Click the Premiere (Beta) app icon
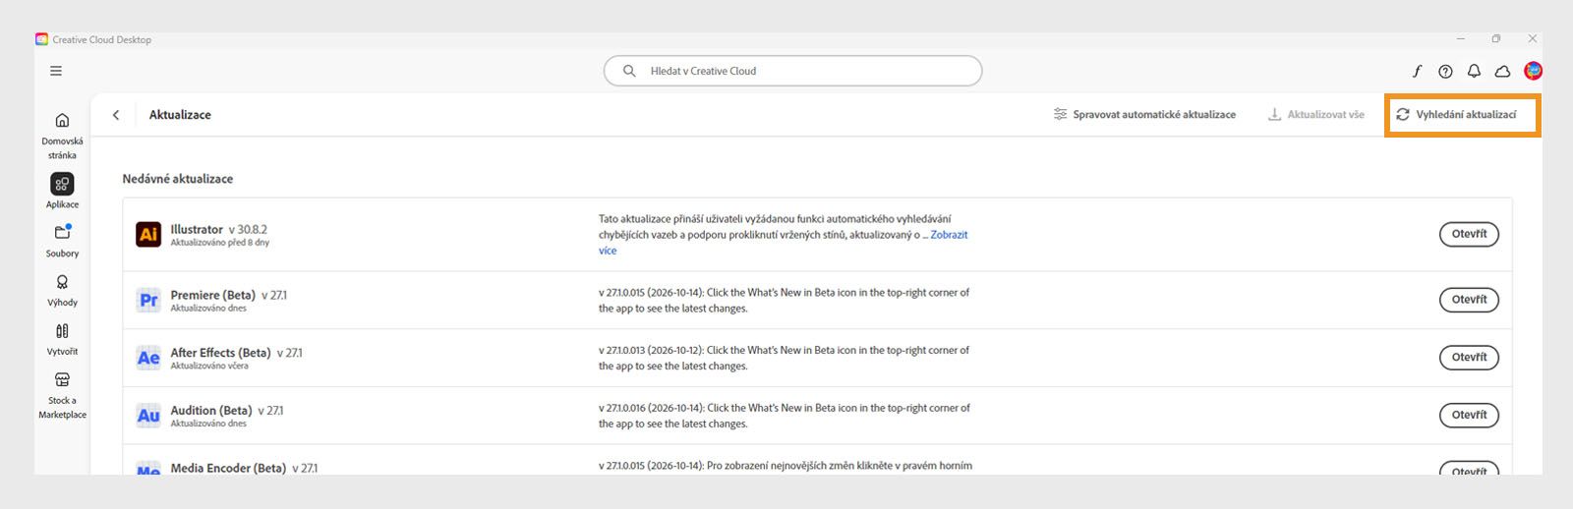 148,300
